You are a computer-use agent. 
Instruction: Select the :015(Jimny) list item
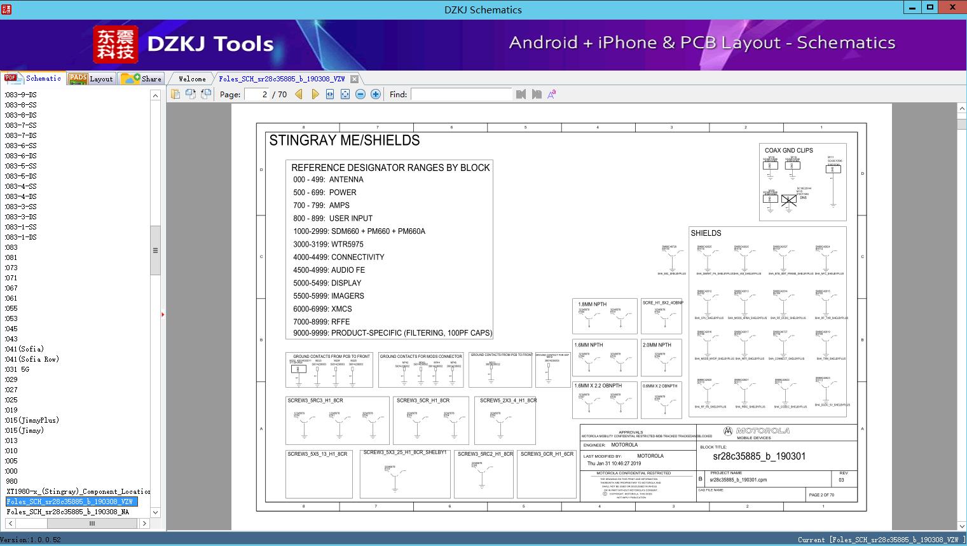(24, 430)
